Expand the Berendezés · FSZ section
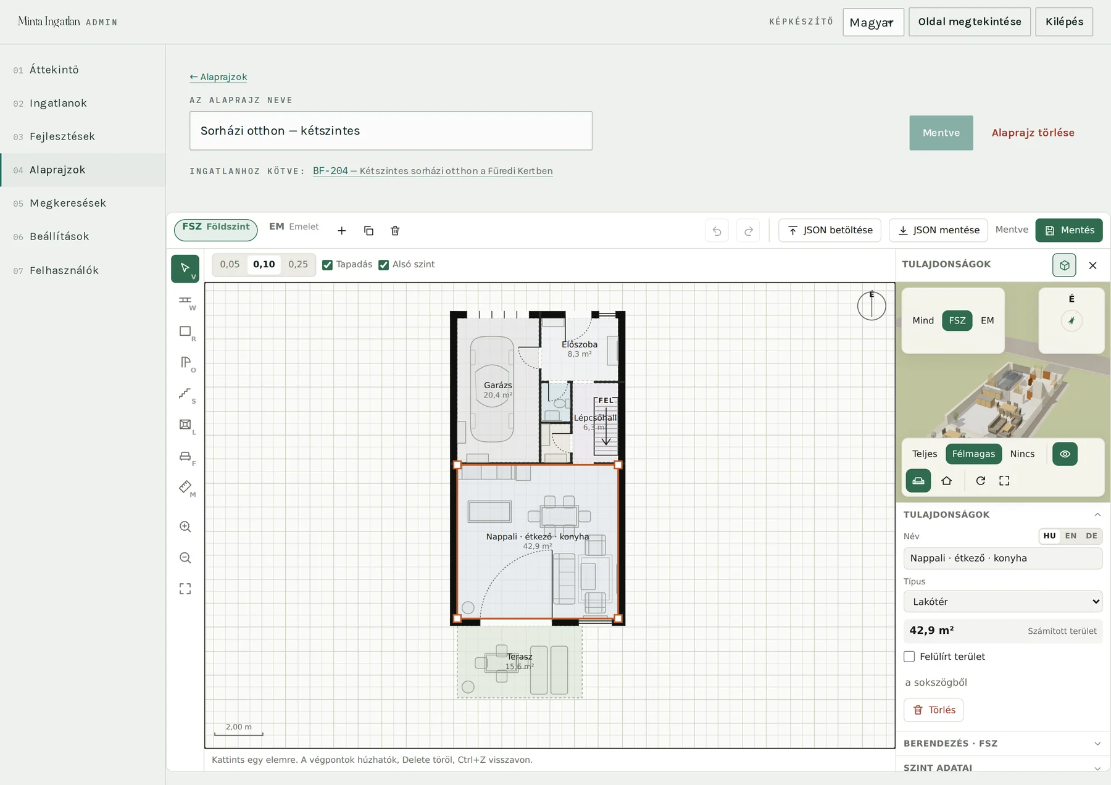Viewport: 1111px width, 785px height. tap(1002, 744)
